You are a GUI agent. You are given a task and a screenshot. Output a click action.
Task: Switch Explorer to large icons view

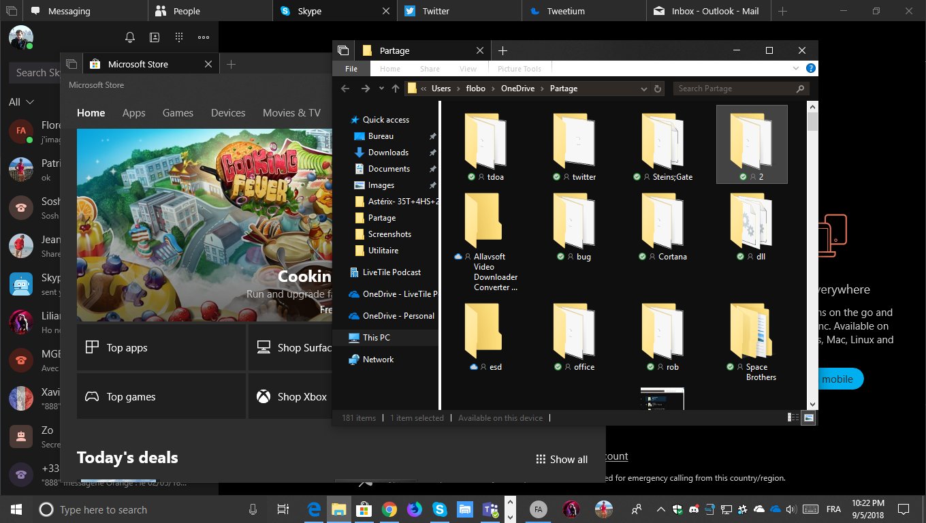(809, 417)
